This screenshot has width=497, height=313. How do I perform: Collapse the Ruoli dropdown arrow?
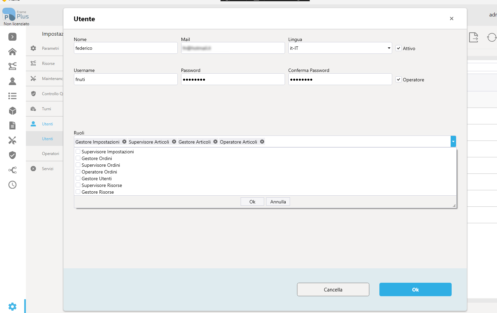point(453,142)
